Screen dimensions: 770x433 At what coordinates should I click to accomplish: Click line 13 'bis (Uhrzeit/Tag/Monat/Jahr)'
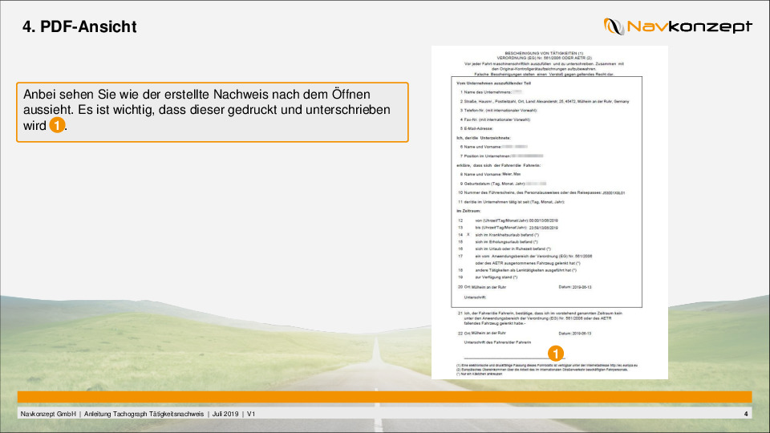pos(508,228)
